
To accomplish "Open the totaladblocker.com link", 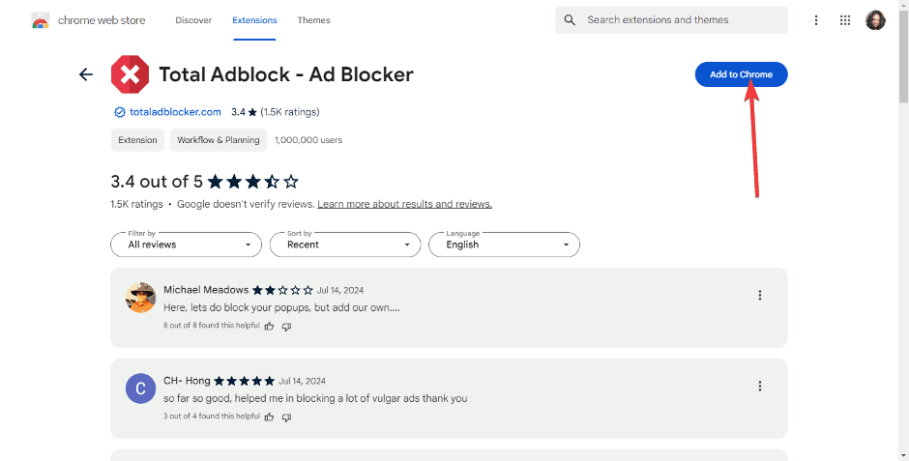I will coord(175,112).
